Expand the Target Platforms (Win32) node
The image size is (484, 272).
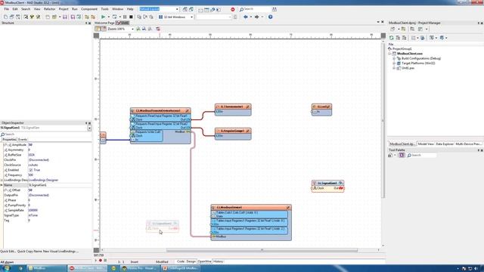[x=394, y=63]
